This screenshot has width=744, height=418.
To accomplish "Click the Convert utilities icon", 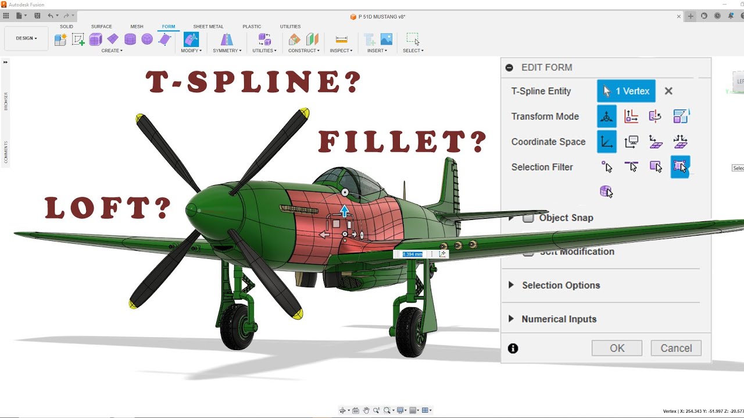I will tap(264, 39).
